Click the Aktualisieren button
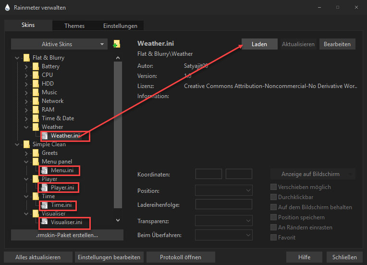The height and width of the screenshot is (265, 367). click(298, 44)
